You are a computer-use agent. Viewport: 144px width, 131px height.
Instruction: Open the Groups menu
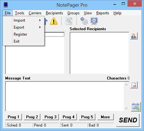(73, 13)
